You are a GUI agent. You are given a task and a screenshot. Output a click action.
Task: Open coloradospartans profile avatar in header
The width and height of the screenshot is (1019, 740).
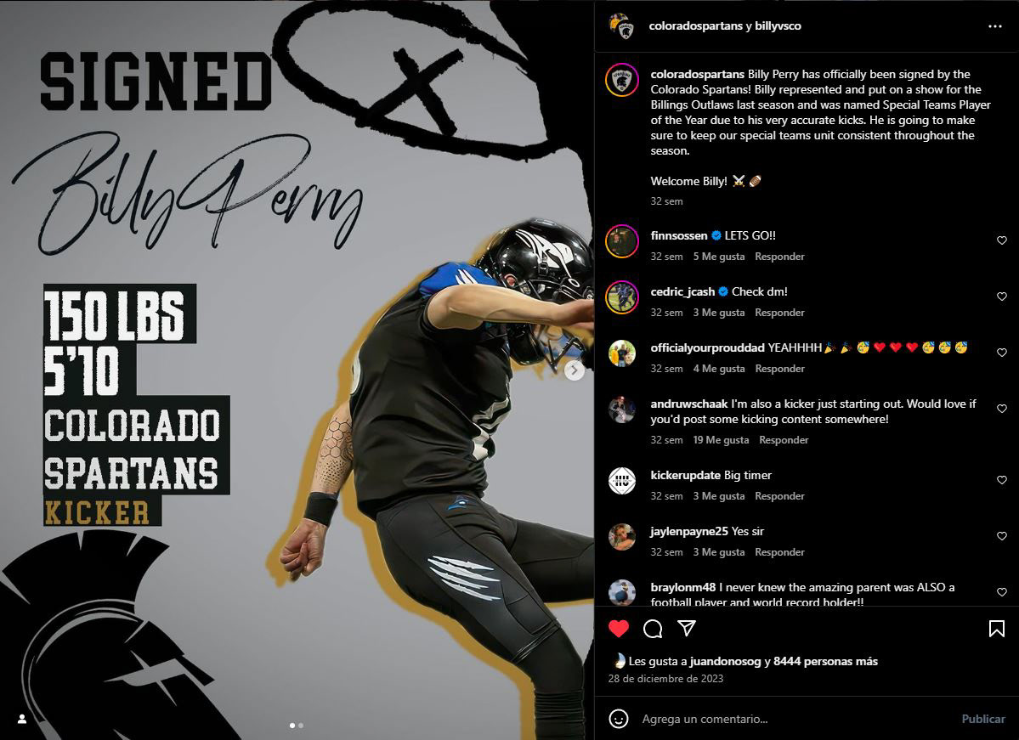coord(622,26)
